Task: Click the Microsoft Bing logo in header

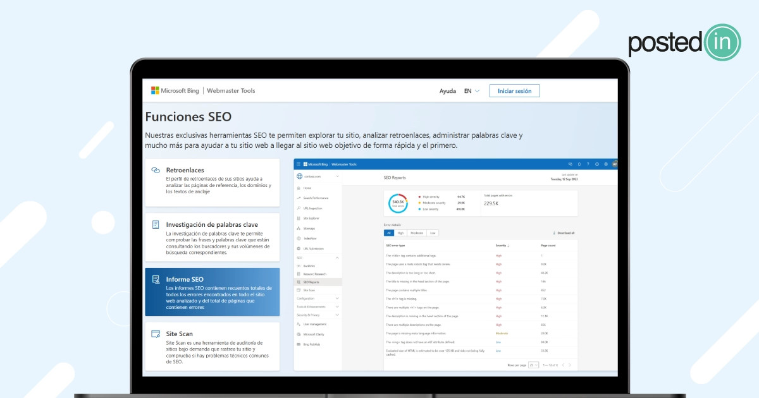Action: point(175,91)
